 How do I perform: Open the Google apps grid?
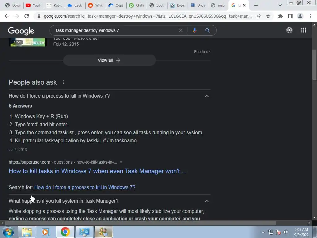click(x=304, y=30)
